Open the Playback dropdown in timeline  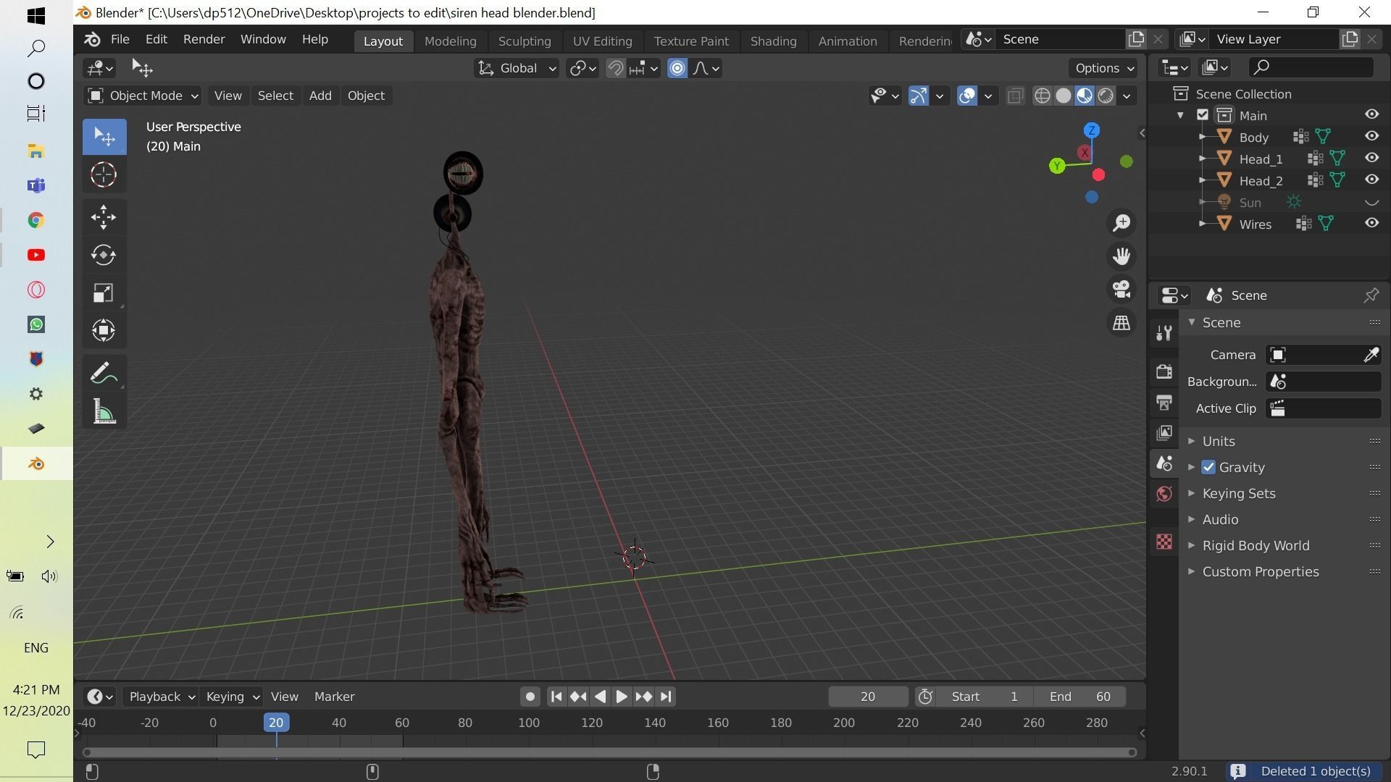coord(161,697)
